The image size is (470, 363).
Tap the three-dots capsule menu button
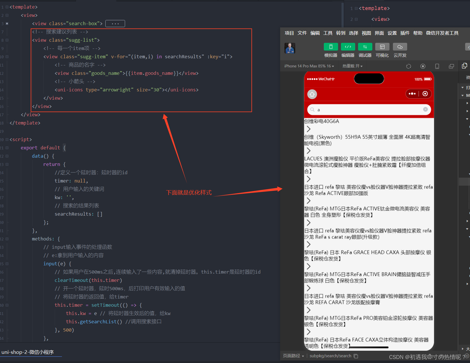pos(412,94)
